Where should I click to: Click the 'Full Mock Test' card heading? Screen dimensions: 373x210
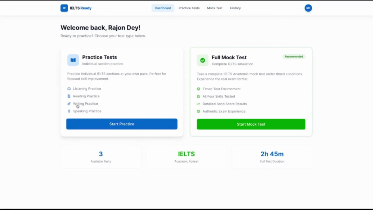[229, 57]
